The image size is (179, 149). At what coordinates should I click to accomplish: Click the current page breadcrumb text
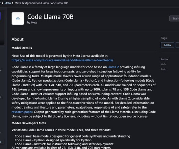[42, 3]
